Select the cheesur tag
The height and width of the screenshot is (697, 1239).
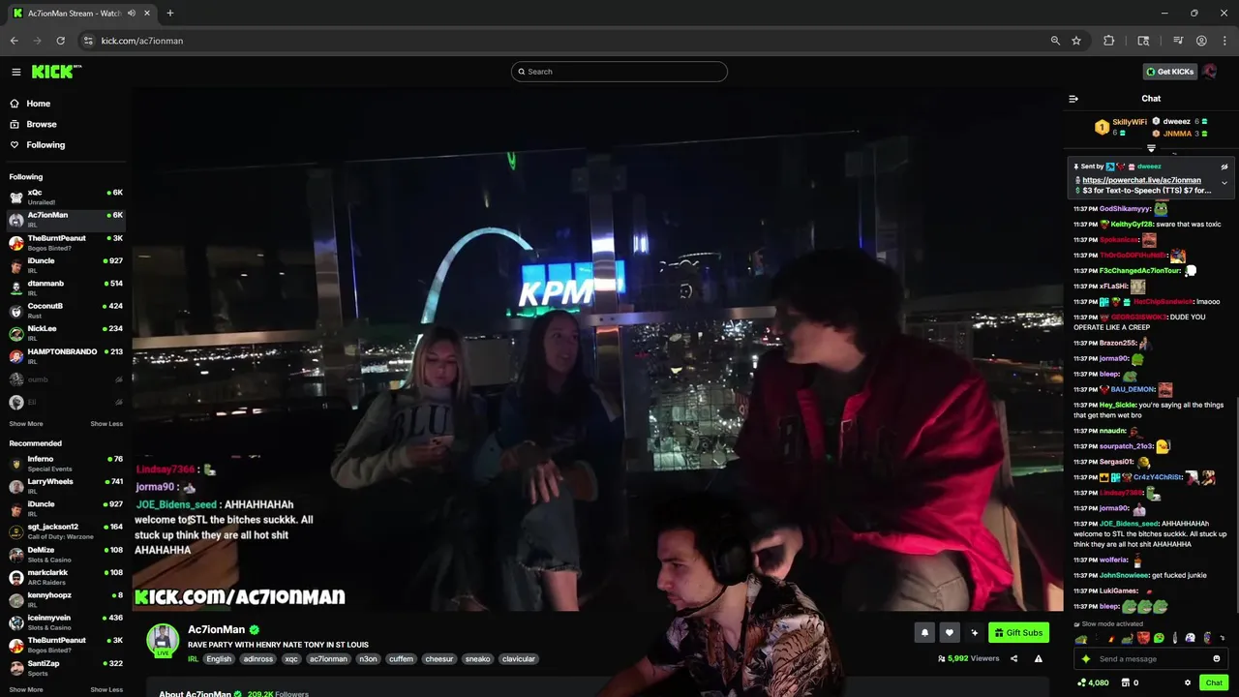click(x=439, y=659)
